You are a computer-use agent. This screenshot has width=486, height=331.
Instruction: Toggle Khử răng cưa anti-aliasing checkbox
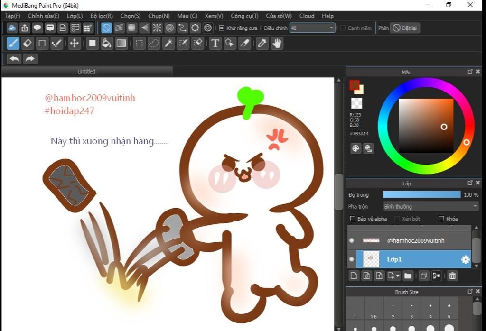(222, 28)
